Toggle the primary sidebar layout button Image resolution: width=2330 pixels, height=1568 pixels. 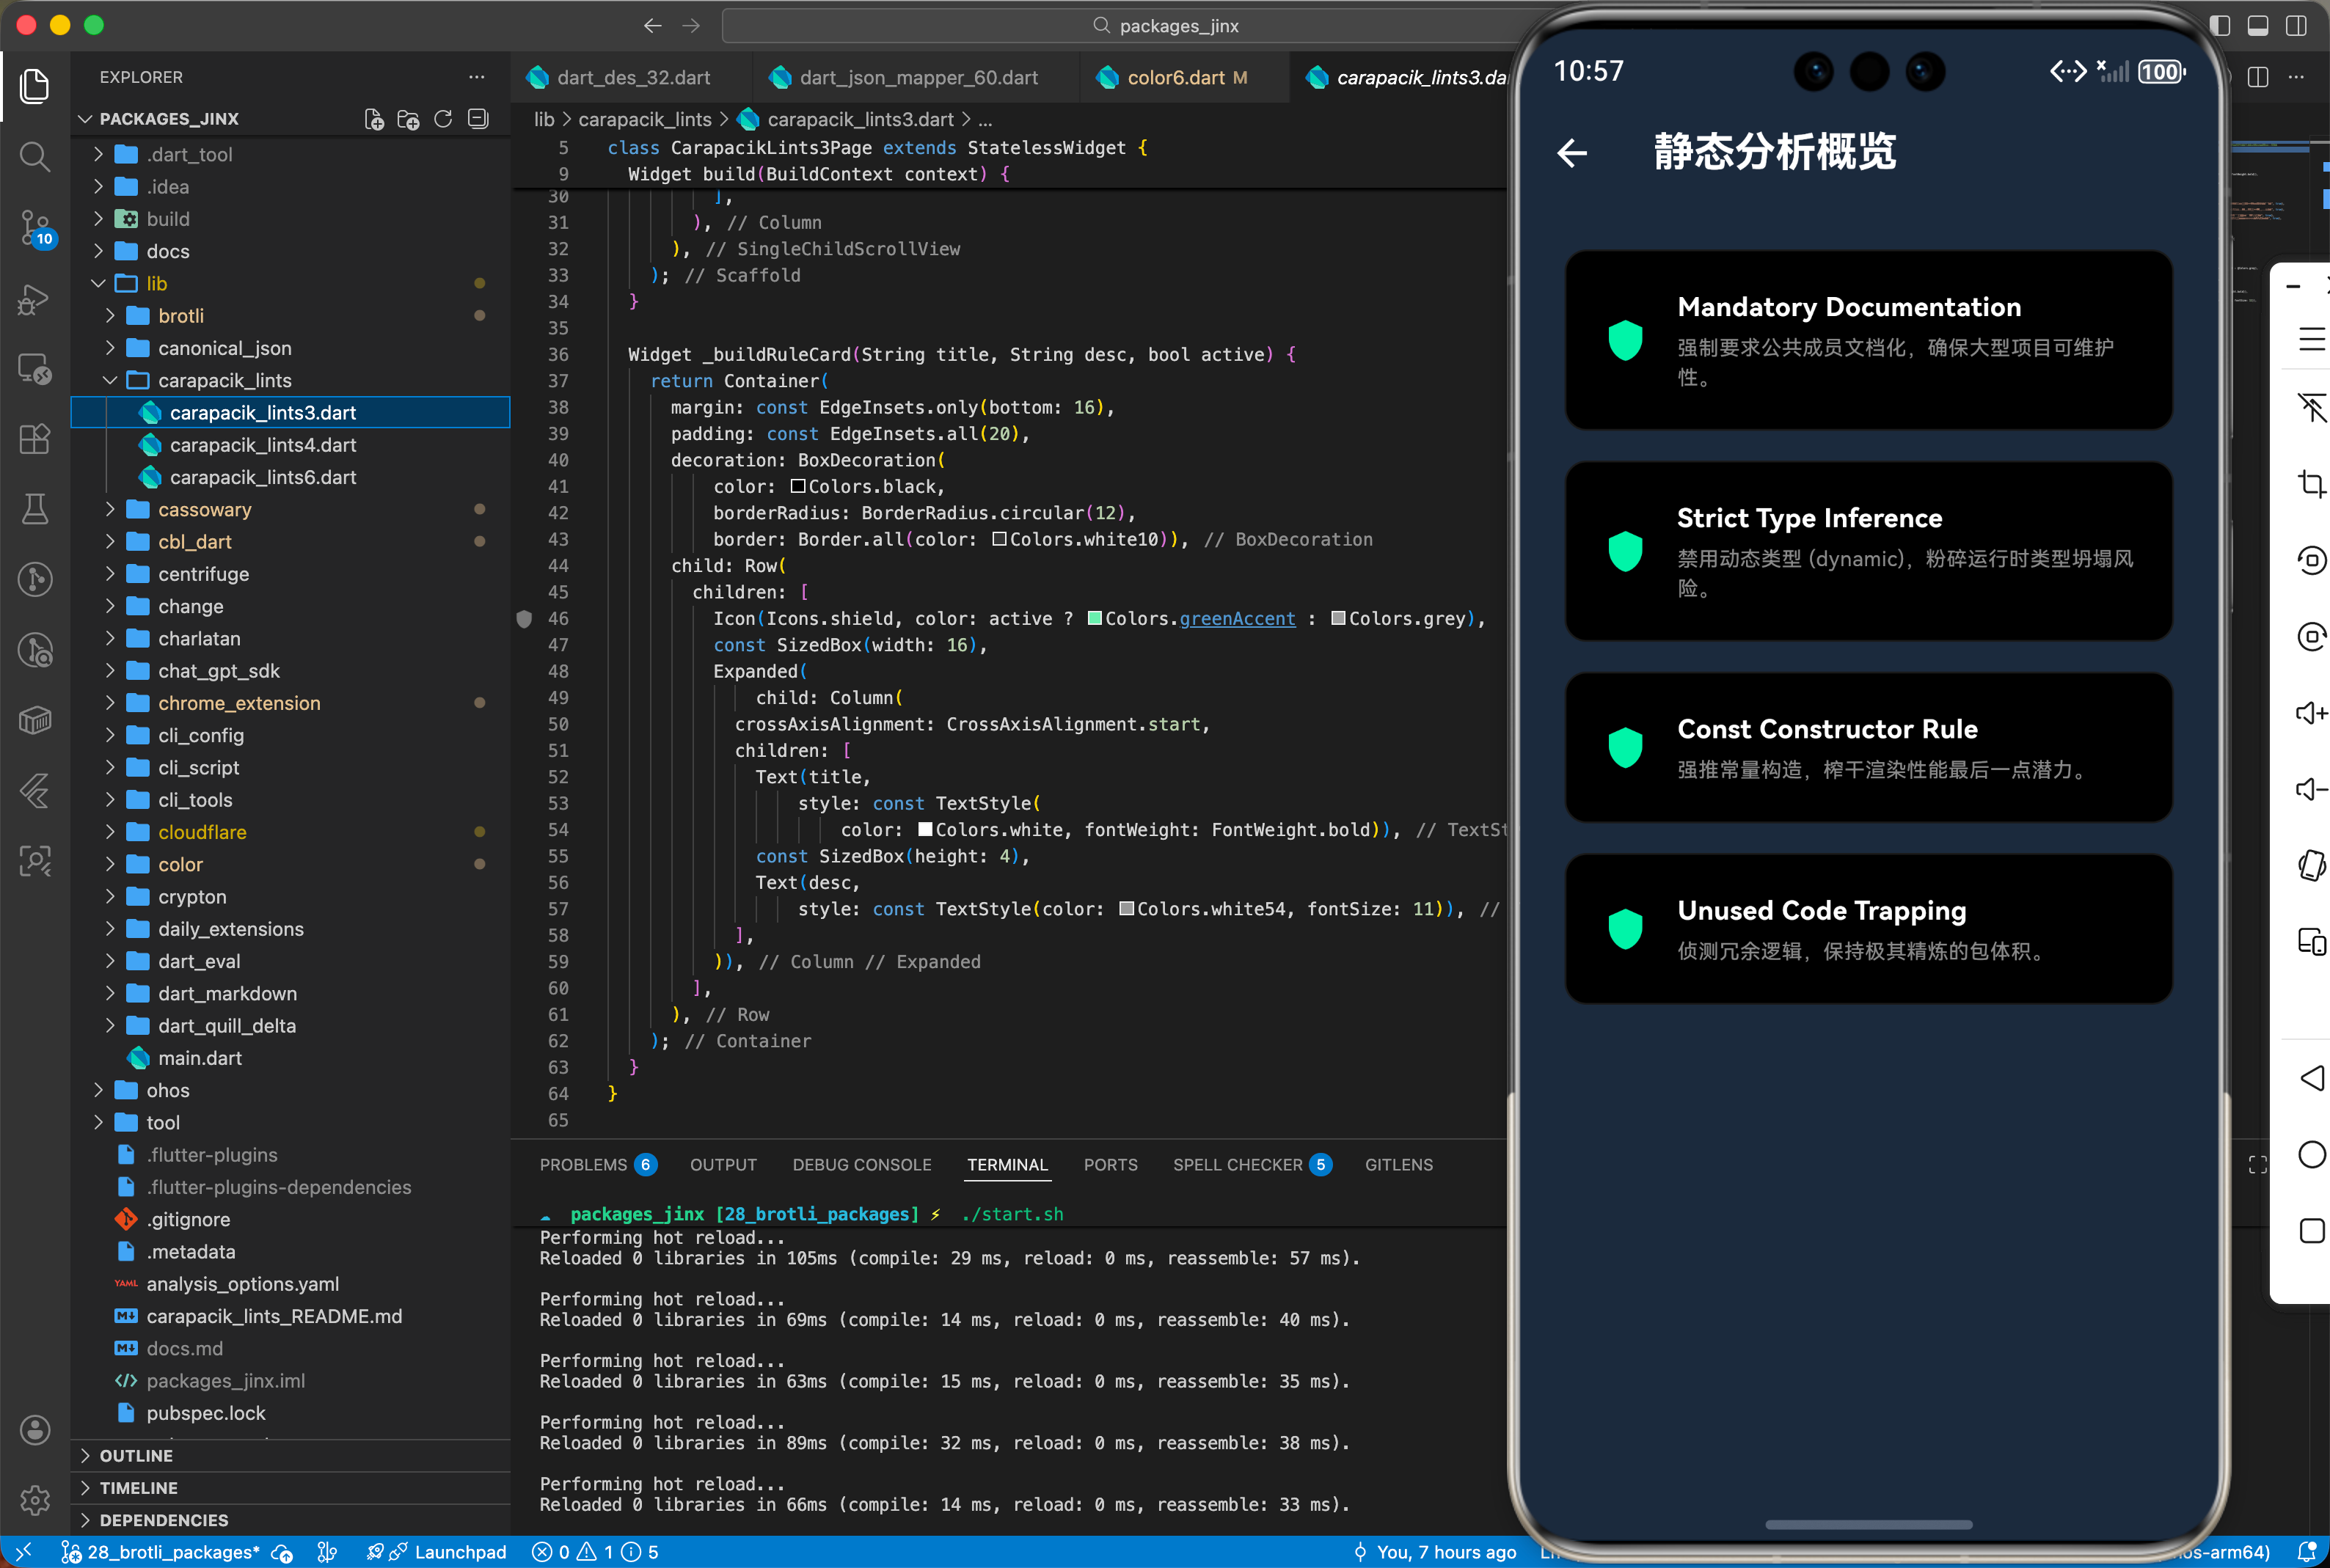[2219, 26]
